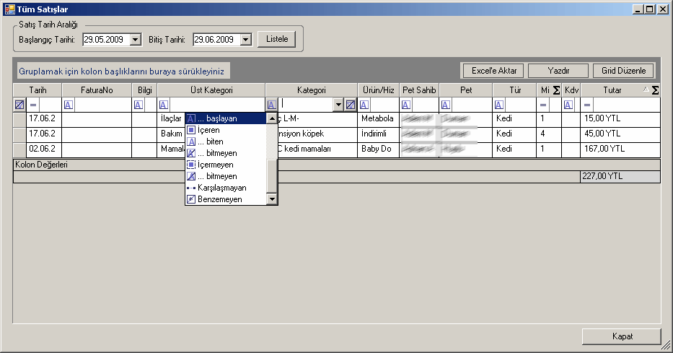Choose the '... biten' filter operator
Image resolution: width=673 pixels, height=353 pixels.
coord(226,141)
